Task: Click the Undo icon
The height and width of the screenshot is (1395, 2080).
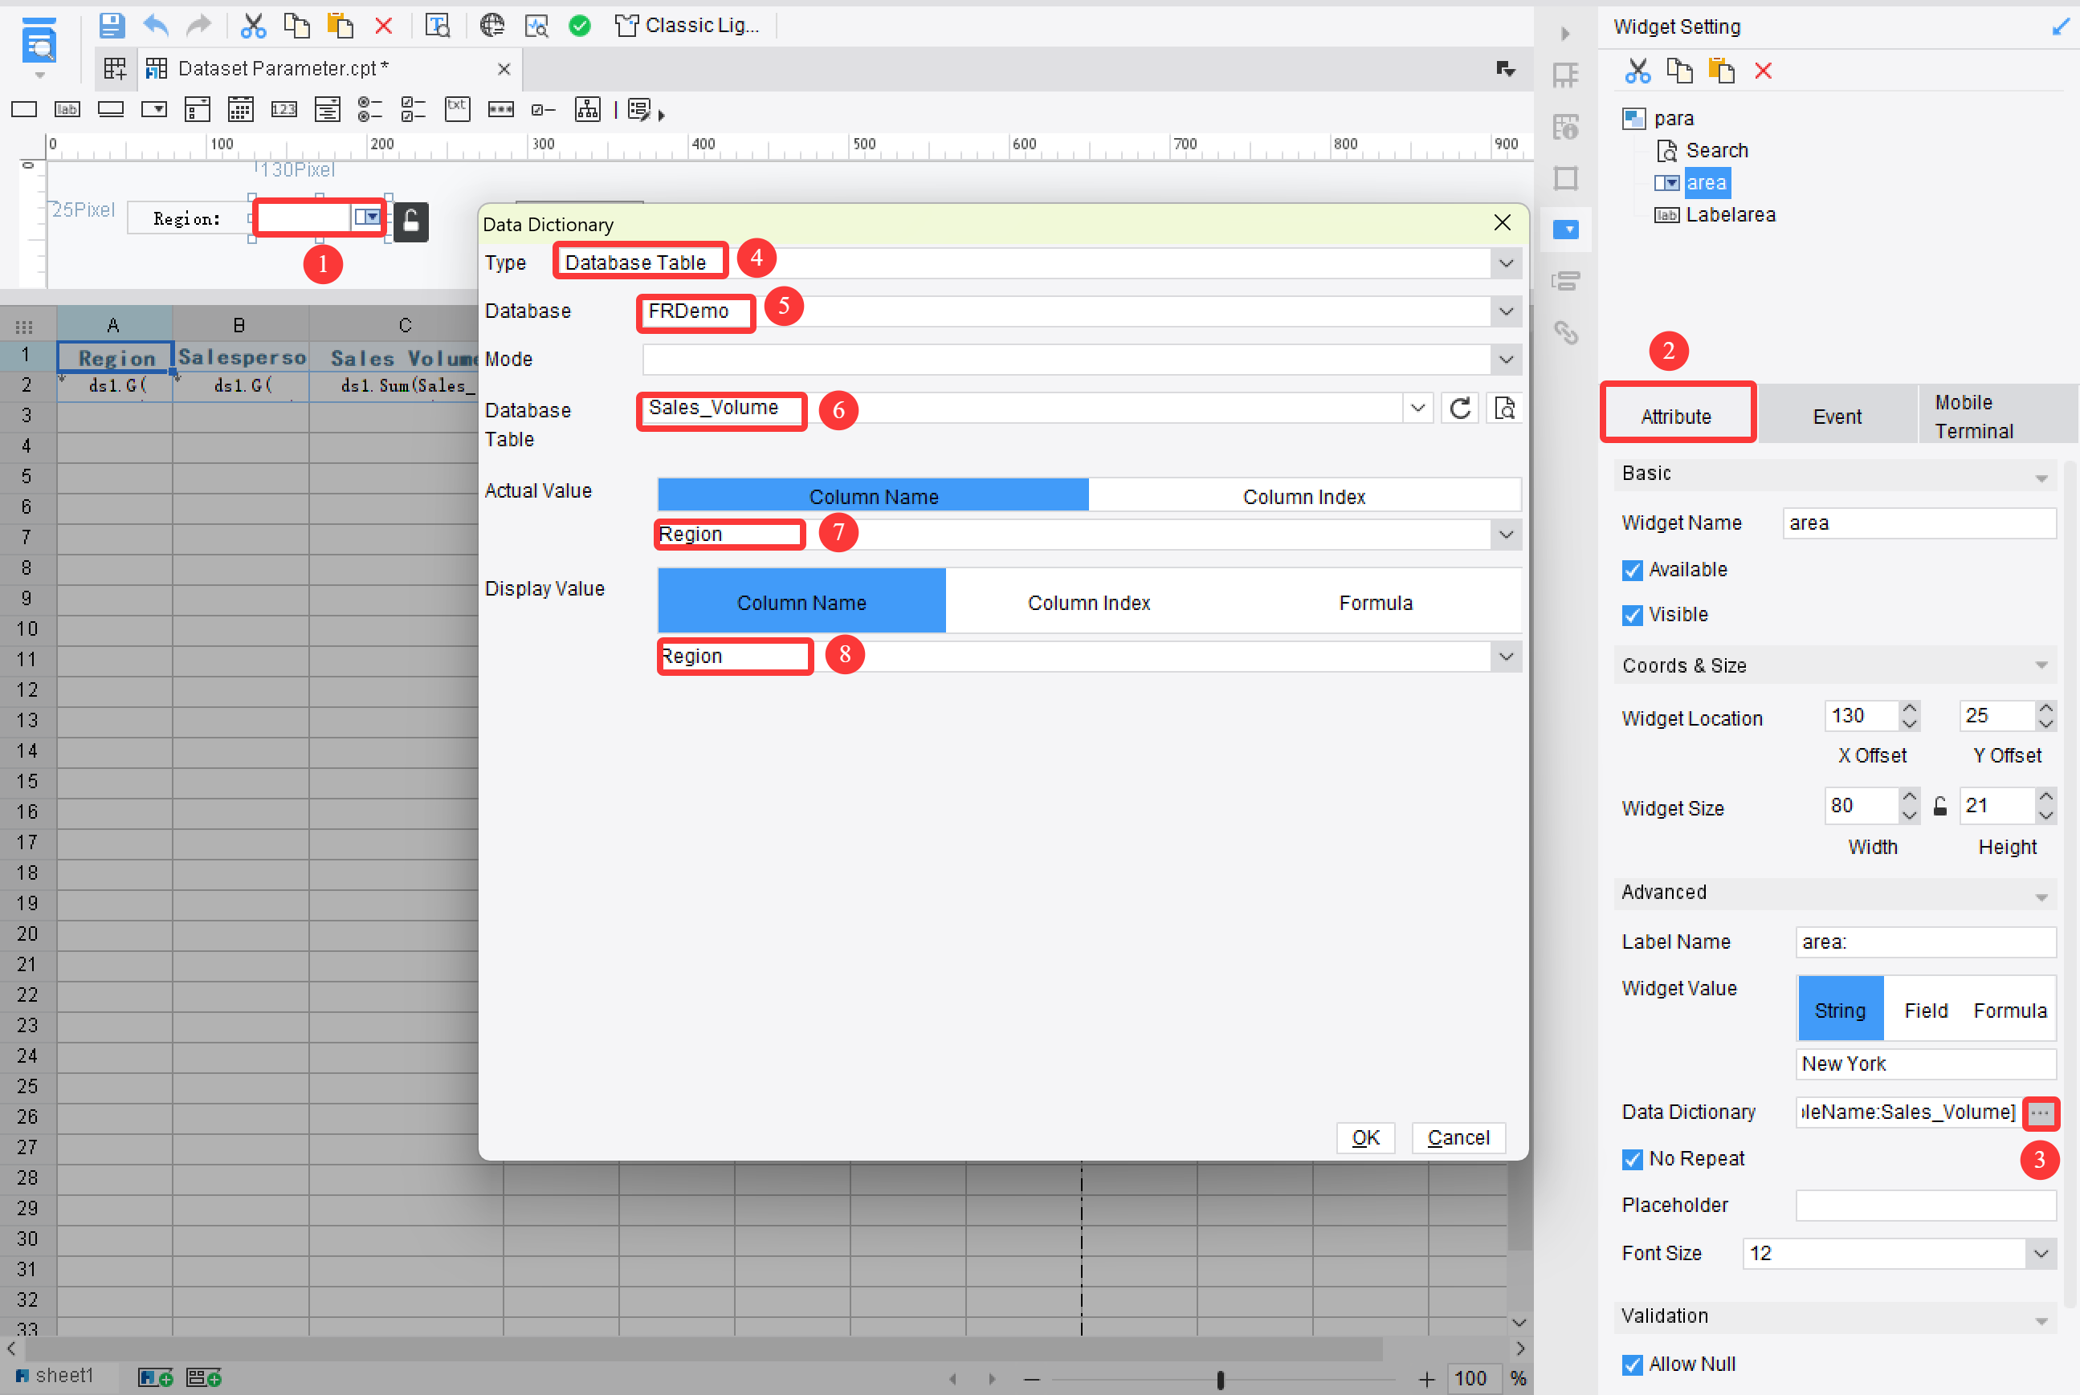Action: [x=156, y=26]
